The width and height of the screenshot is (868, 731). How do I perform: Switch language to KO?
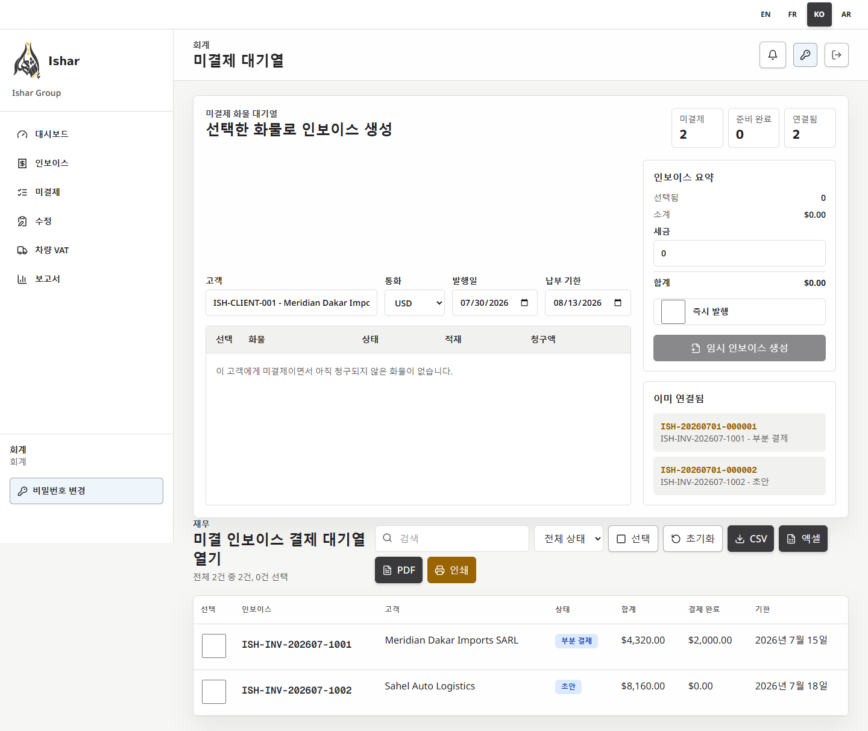coord(819,14)
